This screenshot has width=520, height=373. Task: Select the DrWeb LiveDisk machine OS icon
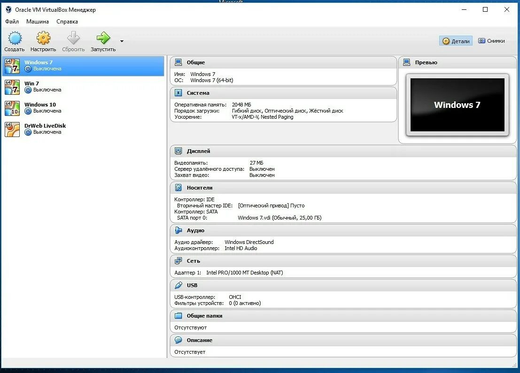coord(12,129)
